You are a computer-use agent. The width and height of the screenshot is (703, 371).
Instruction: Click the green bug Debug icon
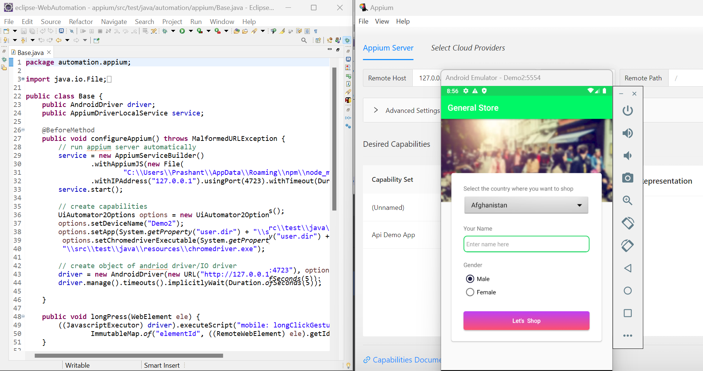165,31
